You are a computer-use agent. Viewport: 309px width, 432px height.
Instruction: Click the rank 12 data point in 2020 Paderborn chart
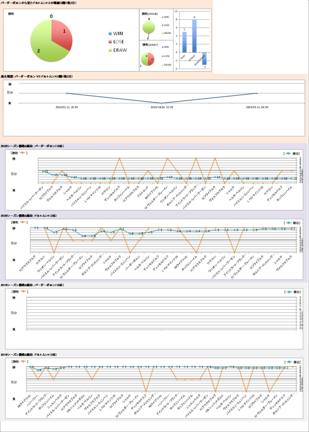pyautogui.click(x=43, y=171)
